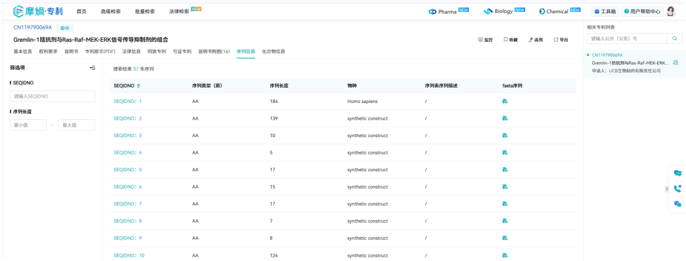Download fasta for SEQIDNO: 4 row
This screenshot has width=686, height=261.
click(505, 152)
